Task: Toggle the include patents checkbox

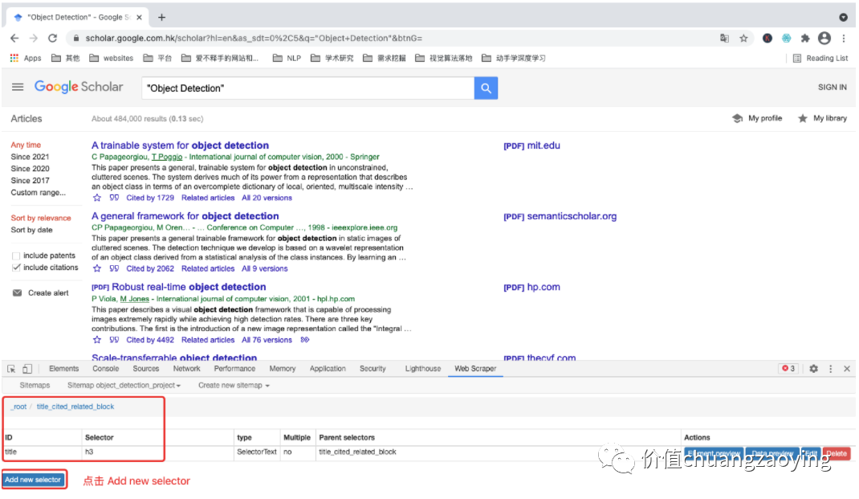Action: (16, 256)
